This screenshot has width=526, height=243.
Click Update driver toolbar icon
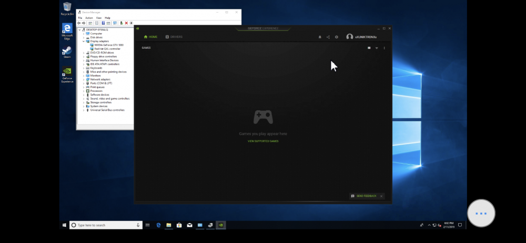pyautogui.click(x=122, y=23)
